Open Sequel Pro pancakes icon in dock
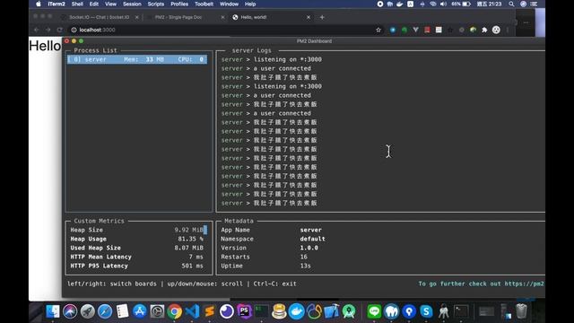 point(279,311)
